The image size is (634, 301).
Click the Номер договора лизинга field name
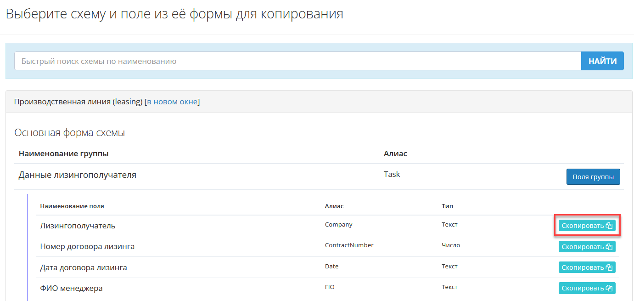coord(87,246)
